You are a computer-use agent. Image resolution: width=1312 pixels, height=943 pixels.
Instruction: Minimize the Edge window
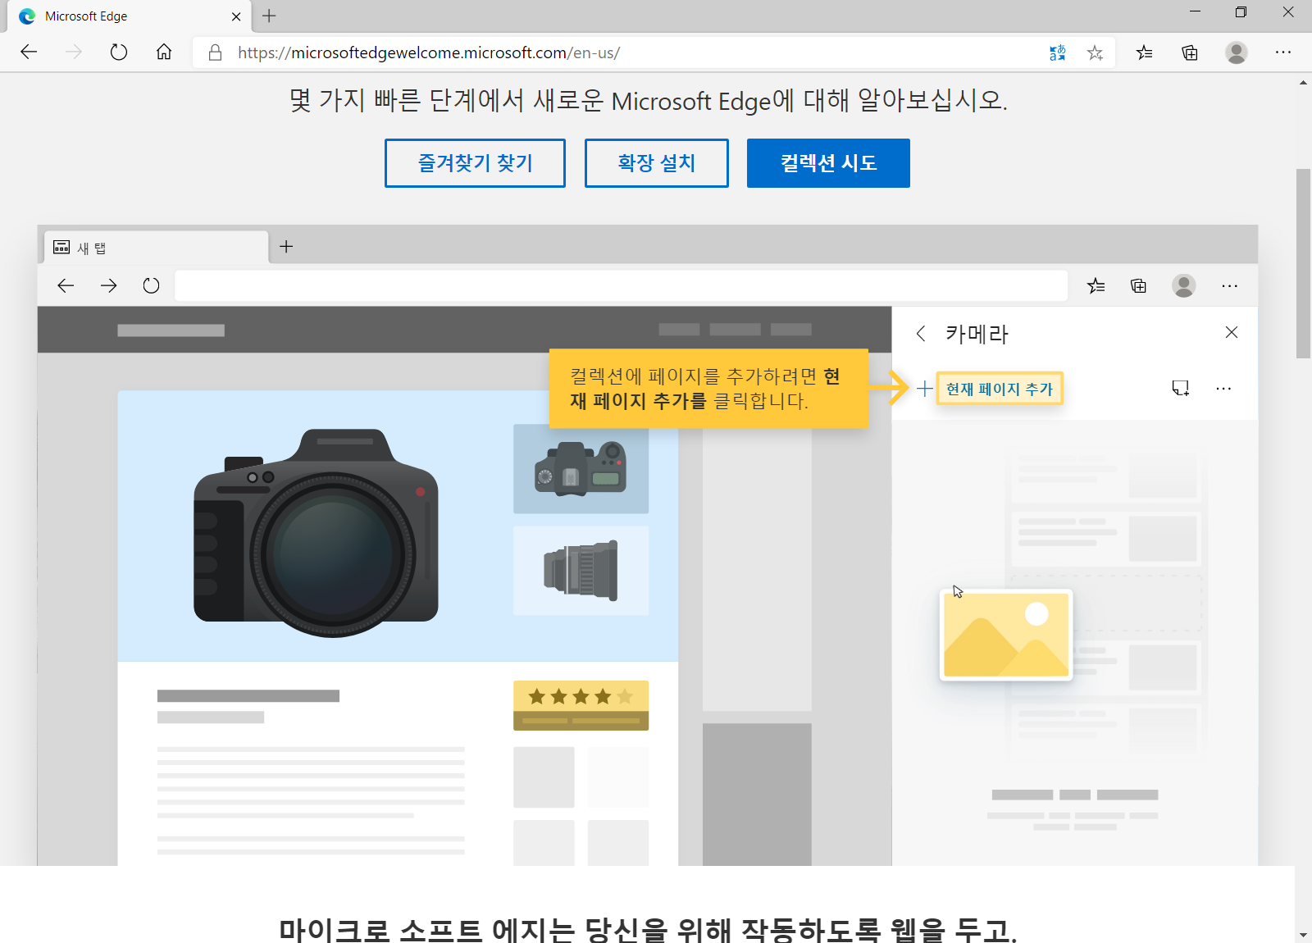[x=1195, y=12]
